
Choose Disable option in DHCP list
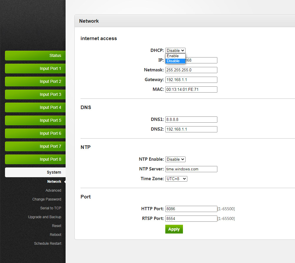[x=175, y=61]
